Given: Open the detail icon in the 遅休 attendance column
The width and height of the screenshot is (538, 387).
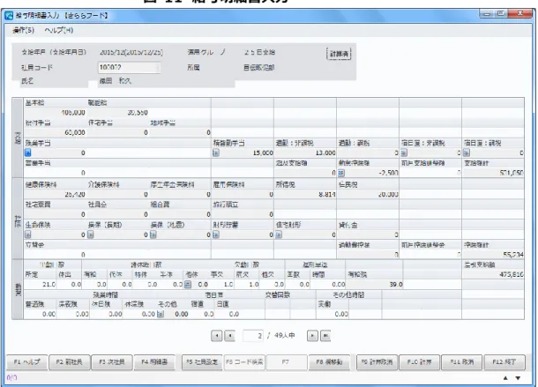Looking at the screenshot, I should pos(188,284).
